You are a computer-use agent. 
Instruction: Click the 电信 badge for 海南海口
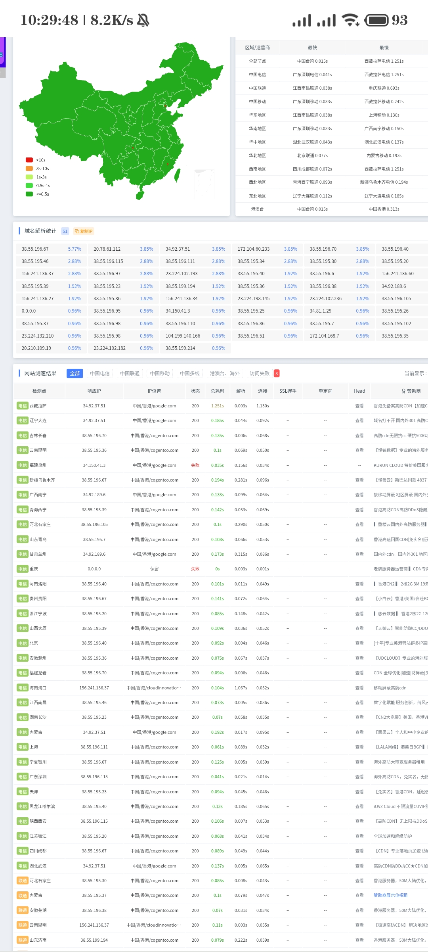22,688
